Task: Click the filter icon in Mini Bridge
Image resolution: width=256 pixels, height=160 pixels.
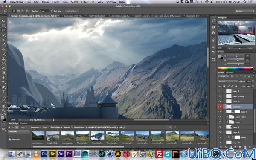Action: (x=170, y=127)
